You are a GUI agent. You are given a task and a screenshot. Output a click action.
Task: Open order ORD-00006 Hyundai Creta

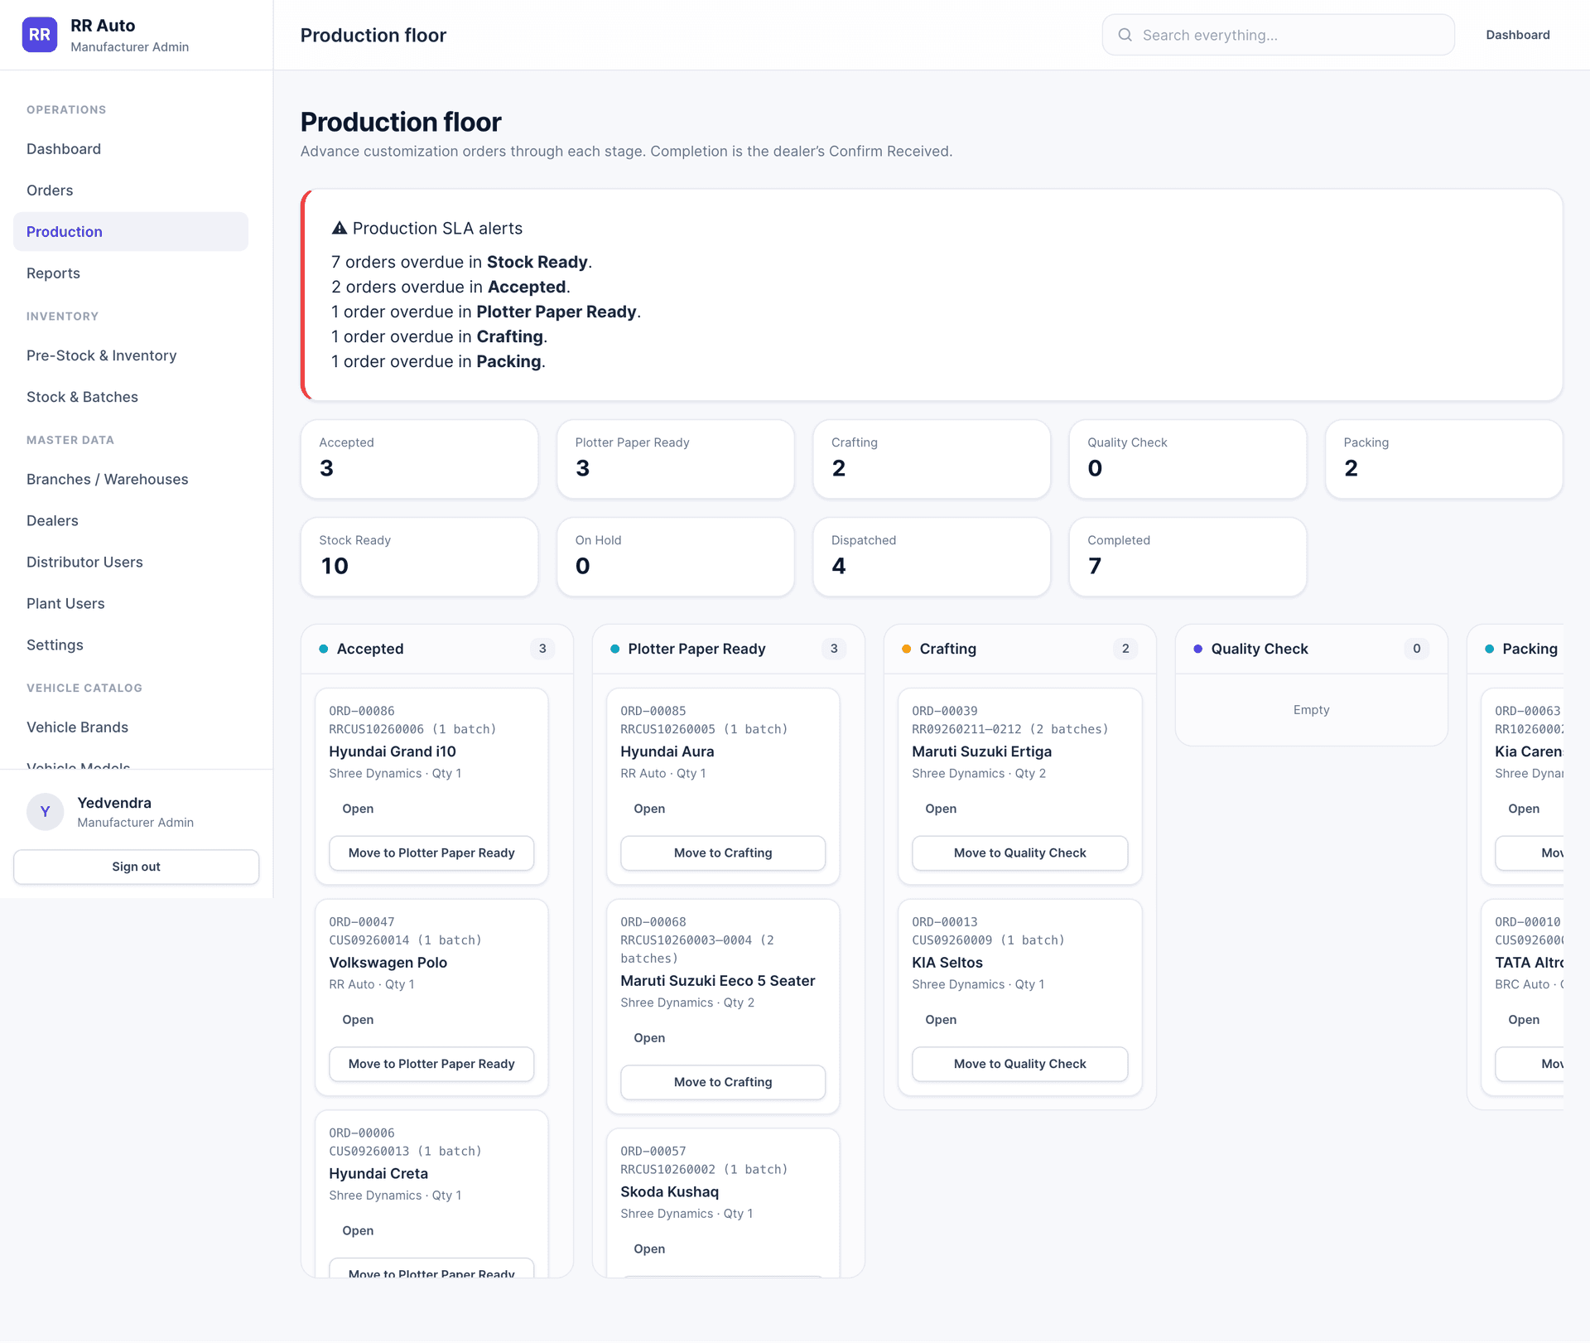pyautogui.click(x=358, y=1231)
